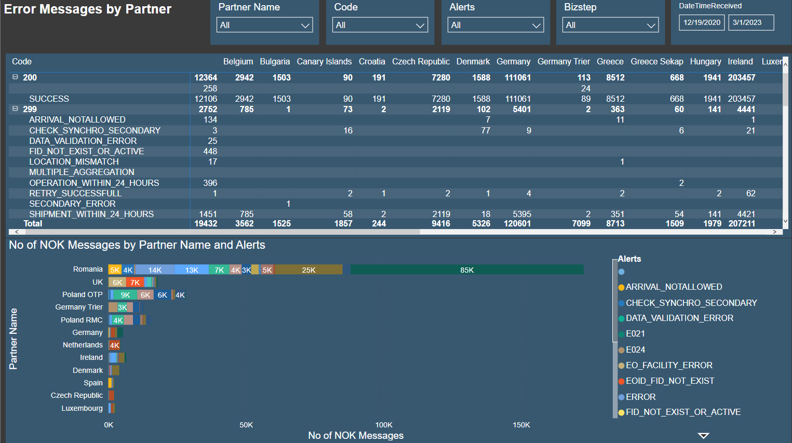Sort by the Belgium column header
Image resolution: width=792 pixels, height=443 pixels.
point(238,61)
